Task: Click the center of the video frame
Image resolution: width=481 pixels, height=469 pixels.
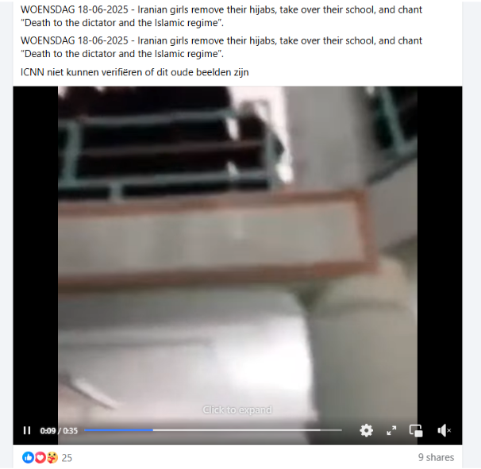Action: click(237, 265)
